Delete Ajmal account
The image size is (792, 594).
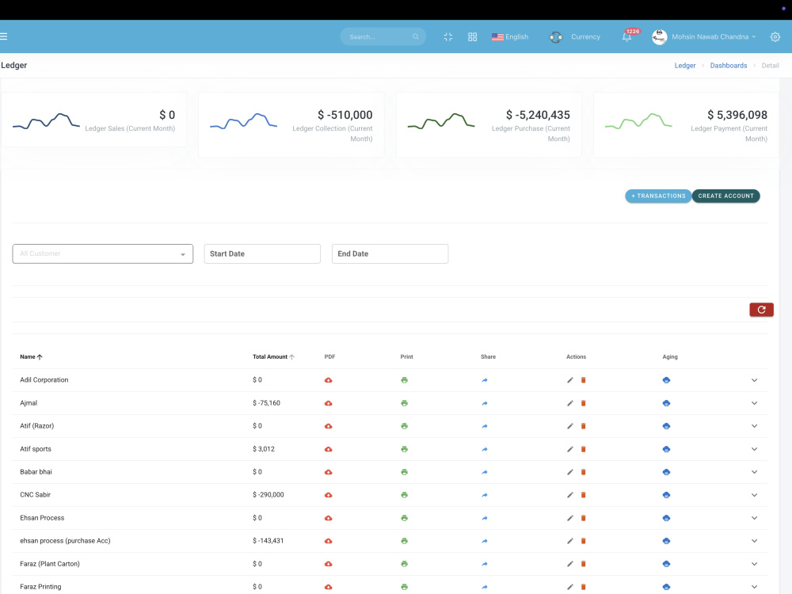click(x=584, y=403)
